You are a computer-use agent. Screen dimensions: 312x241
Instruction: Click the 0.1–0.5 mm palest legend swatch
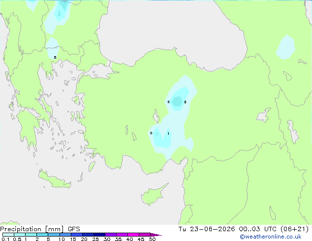pos(8,235)
